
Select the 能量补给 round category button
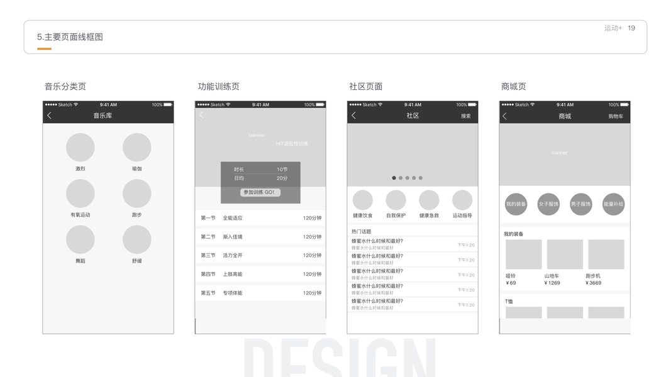(x=613, y=204)
